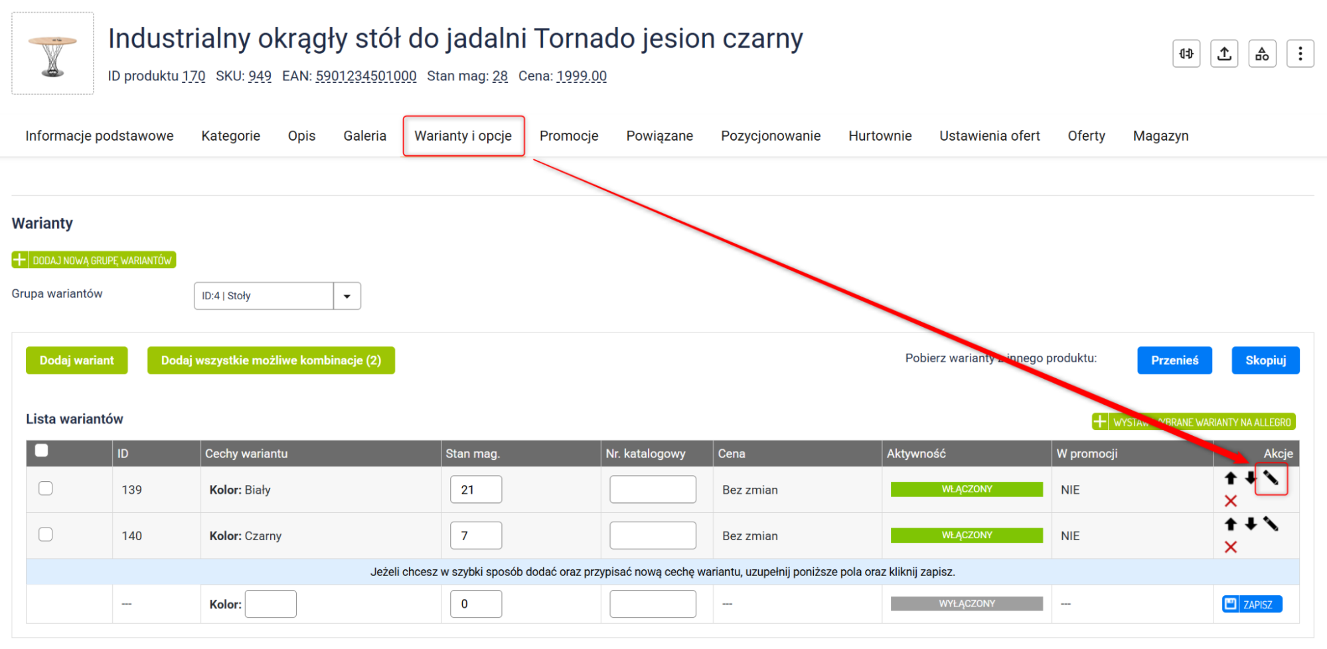Open the Grupa wariantów dropdown

pyautogui.click(x=347, y=296)
